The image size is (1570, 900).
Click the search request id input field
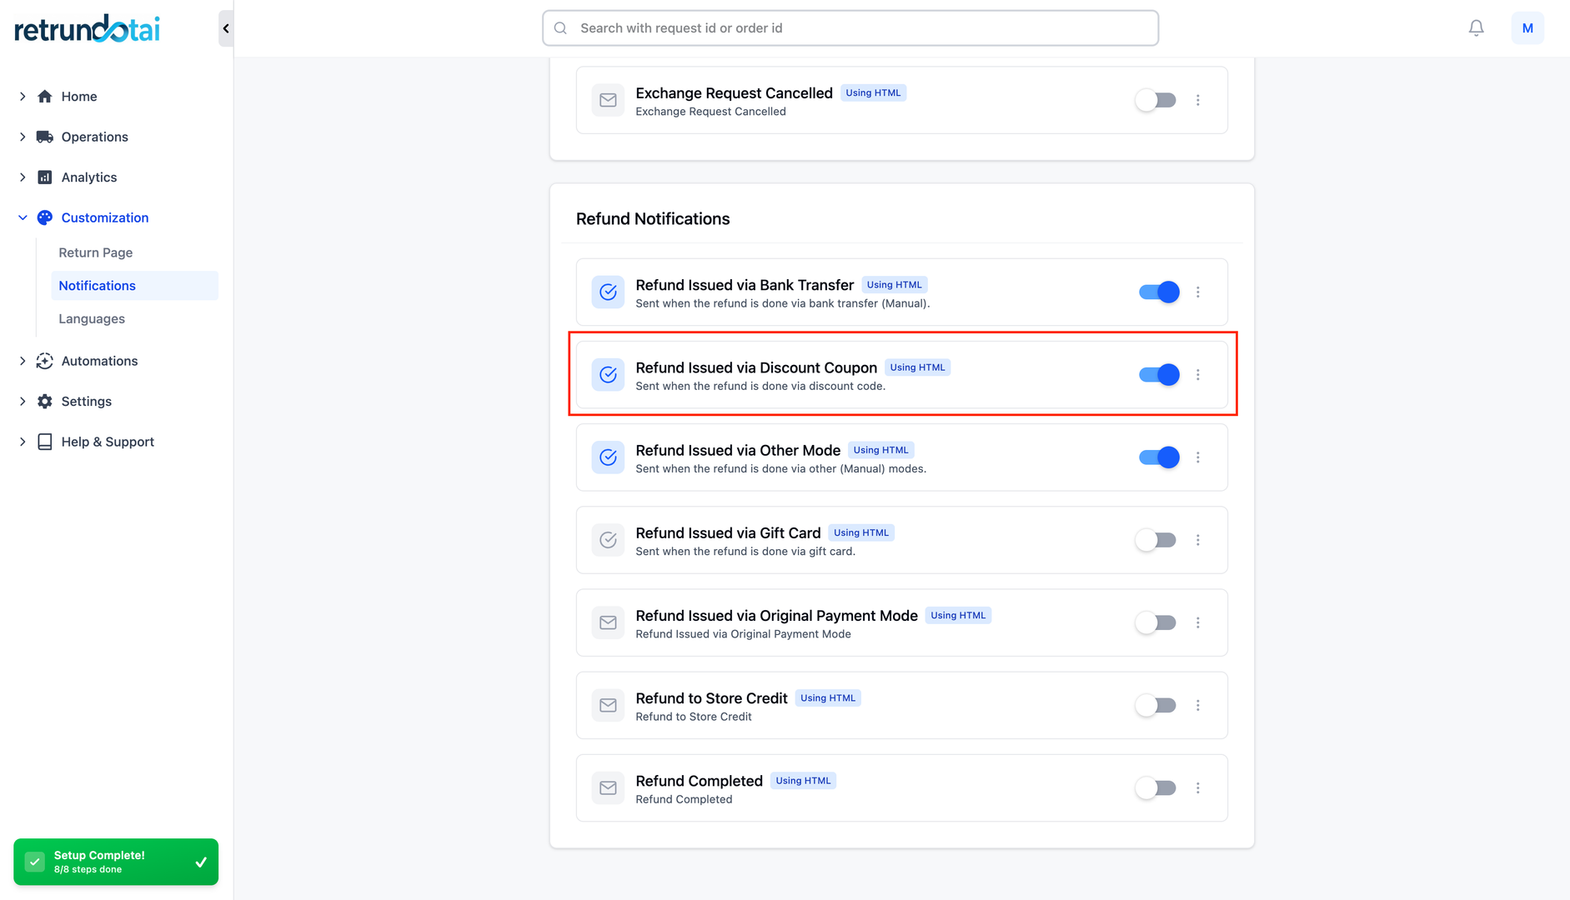849,27
